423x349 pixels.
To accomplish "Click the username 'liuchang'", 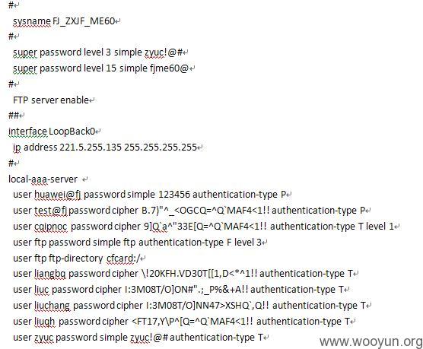I will coord(52,306).
